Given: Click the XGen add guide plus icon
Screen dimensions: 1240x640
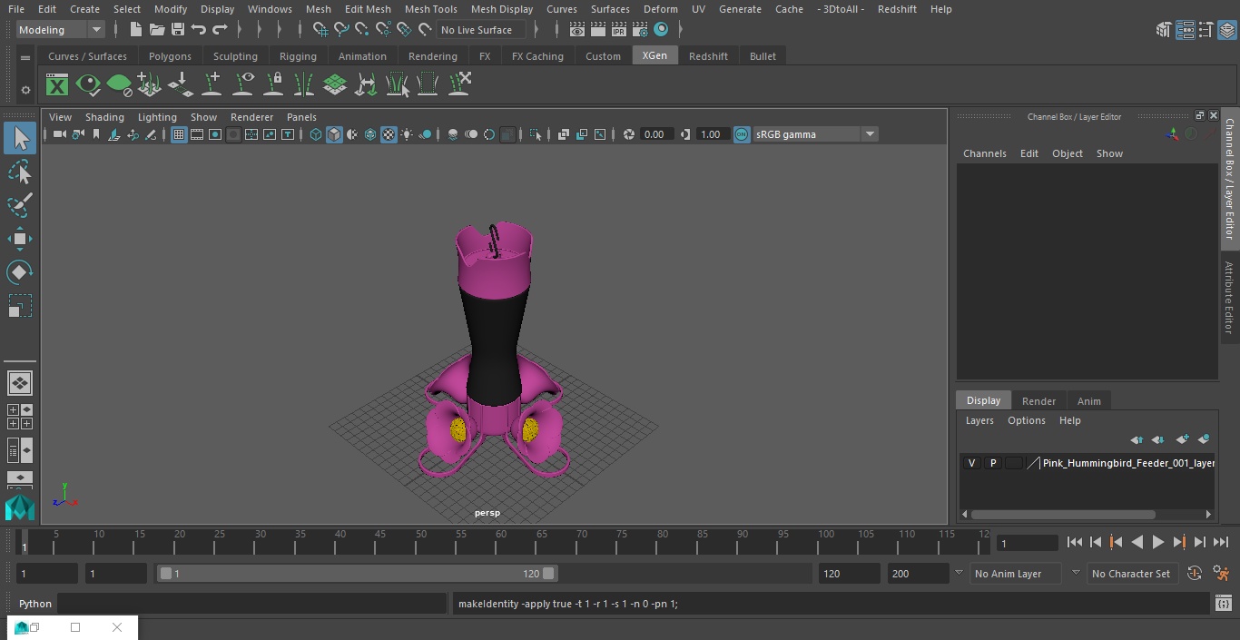Looking at the screenshot, I should pyautogui.click(x=212, y=85).
